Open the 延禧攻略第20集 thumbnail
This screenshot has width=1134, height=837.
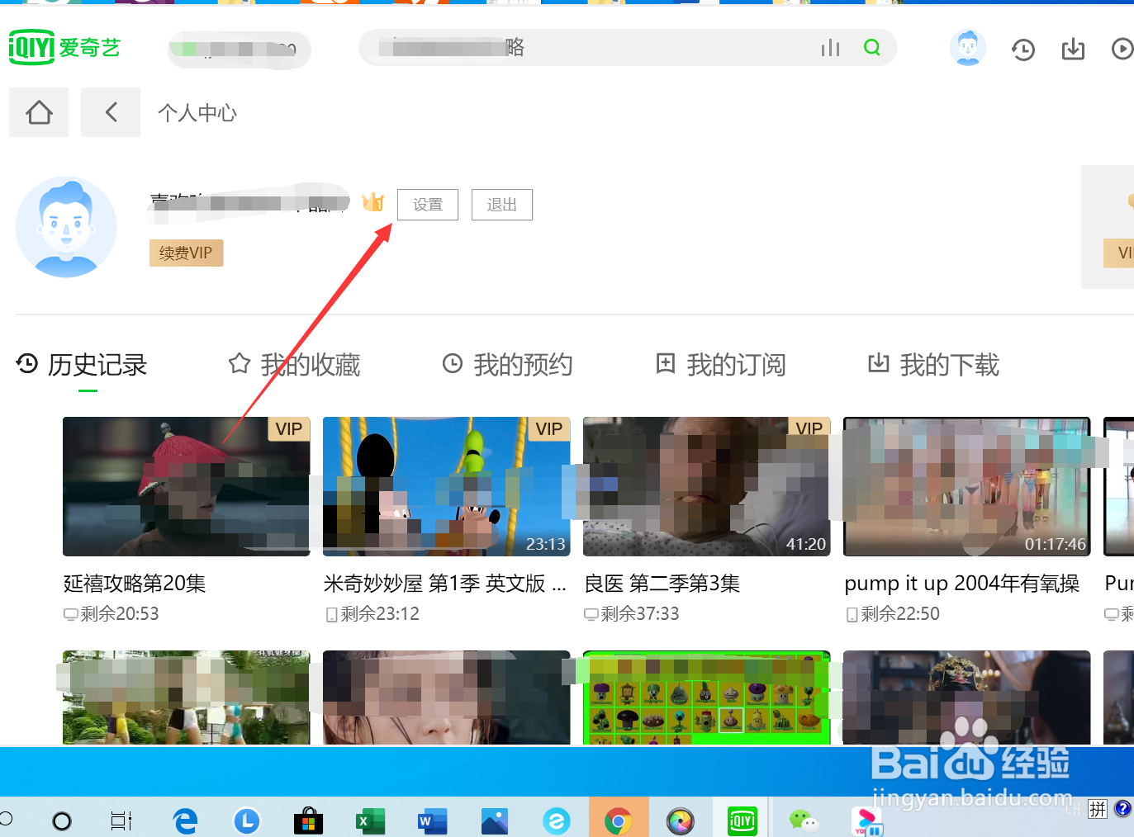[187, 486]
